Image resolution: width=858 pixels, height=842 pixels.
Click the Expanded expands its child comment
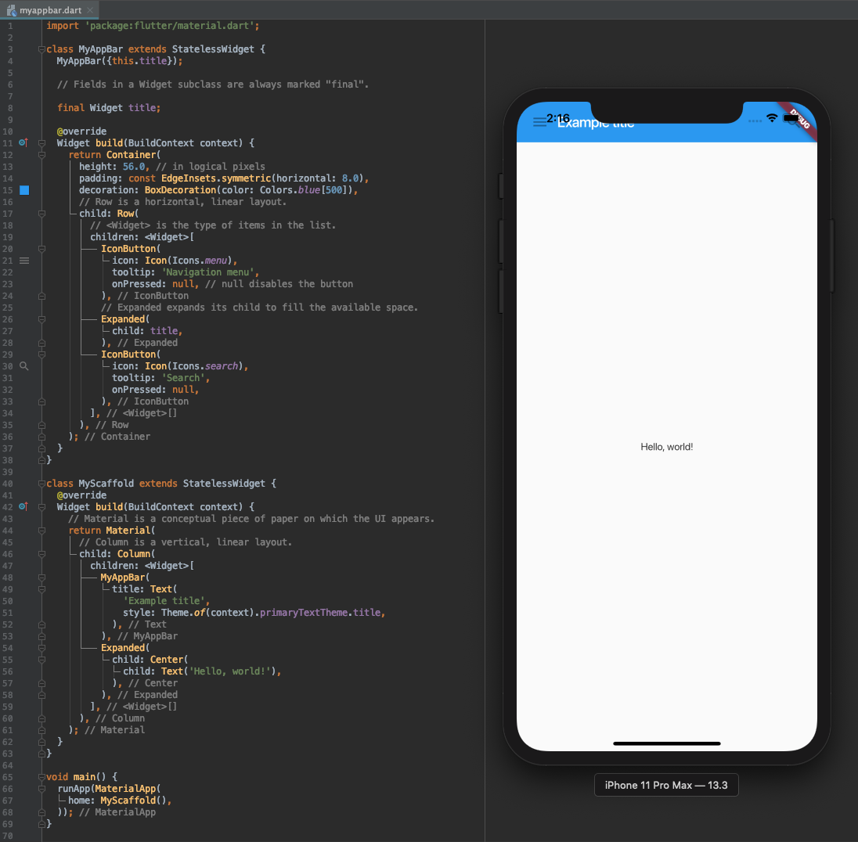259,308
